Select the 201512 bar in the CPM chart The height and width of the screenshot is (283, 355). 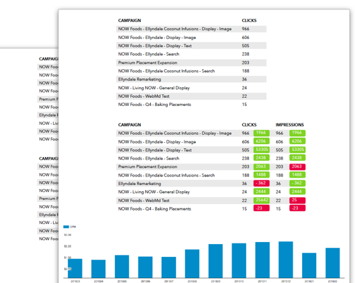(x=286, y=260)
